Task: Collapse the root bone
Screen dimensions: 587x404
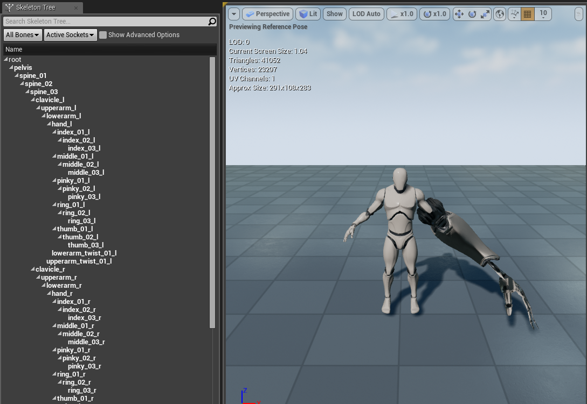Action: point(6,59)
